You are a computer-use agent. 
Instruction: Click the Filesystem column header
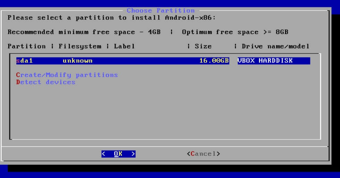pos(80,46)
